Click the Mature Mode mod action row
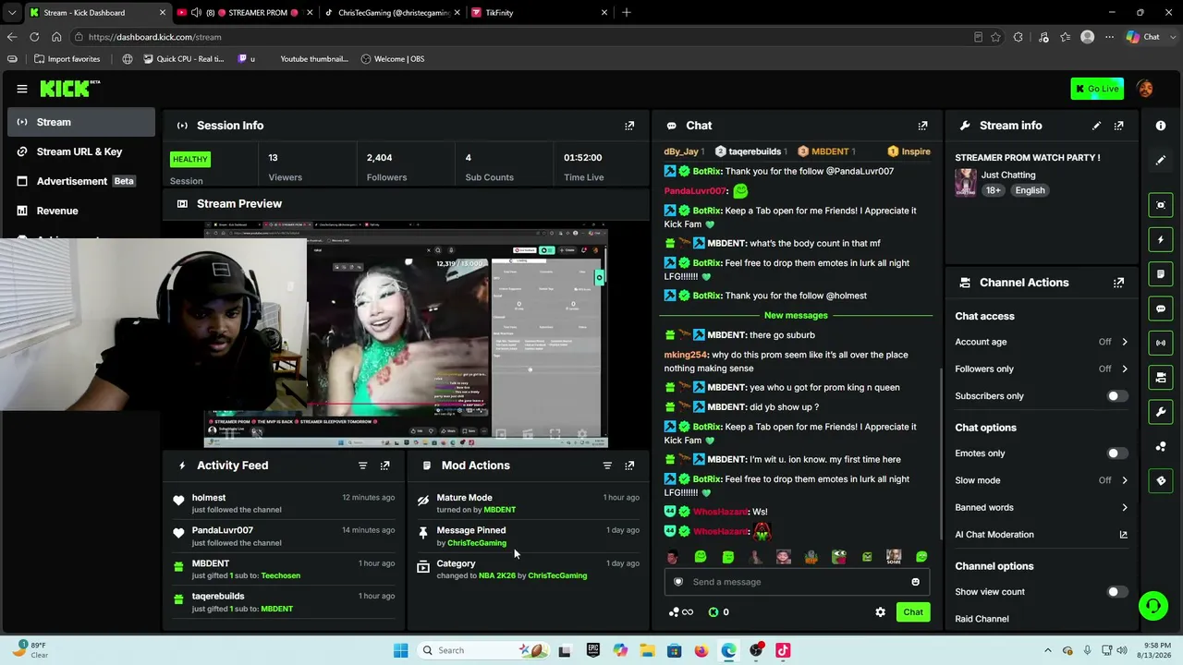 click(529, 503)
